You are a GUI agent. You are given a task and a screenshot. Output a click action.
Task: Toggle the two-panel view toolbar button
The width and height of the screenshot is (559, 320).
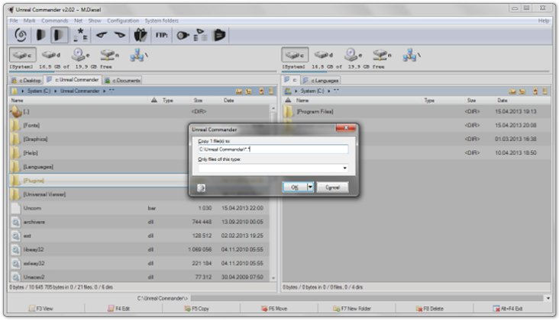pyautogui.click(x=59, y=36)
